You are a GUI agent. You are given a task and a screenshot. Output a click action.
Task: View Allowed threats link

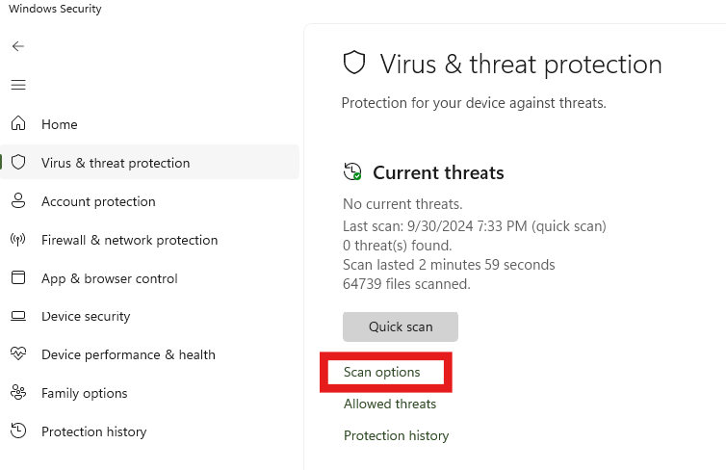point(390,405)
